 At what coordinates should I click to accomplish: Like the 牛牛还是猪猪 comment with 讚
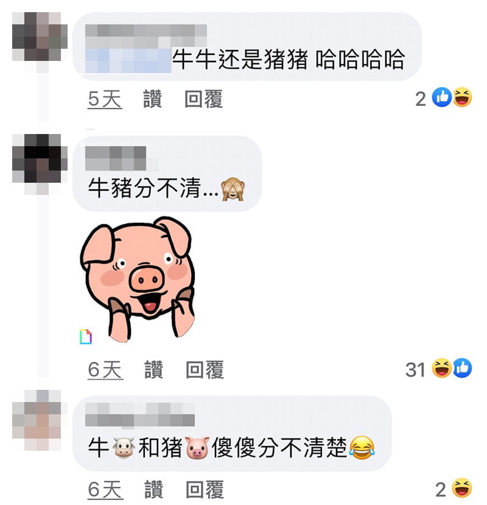[x=152, y=99]
